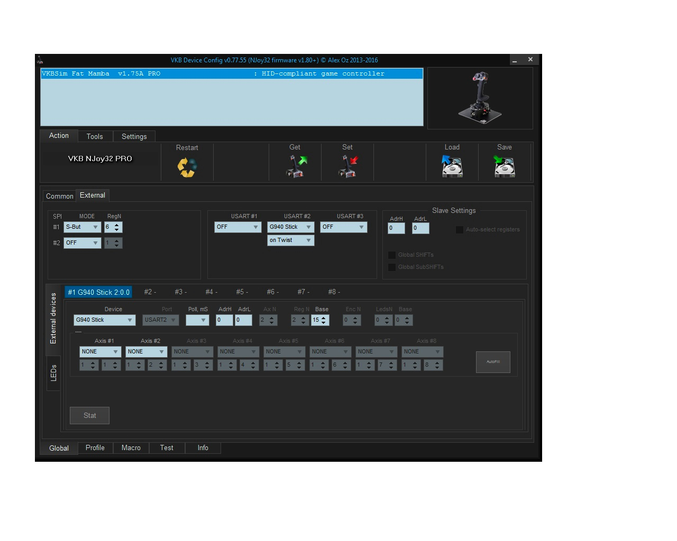
Task: Open the Device dropdown showing G940 Stick
Action: coord(105,320)
